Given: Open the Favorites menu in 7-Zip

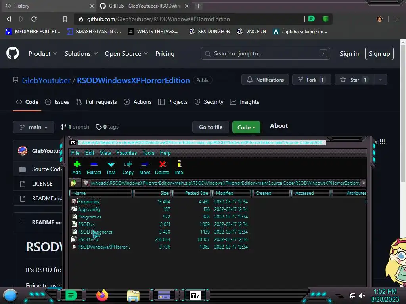Looking at the screenshot, I should coord(126,153).
